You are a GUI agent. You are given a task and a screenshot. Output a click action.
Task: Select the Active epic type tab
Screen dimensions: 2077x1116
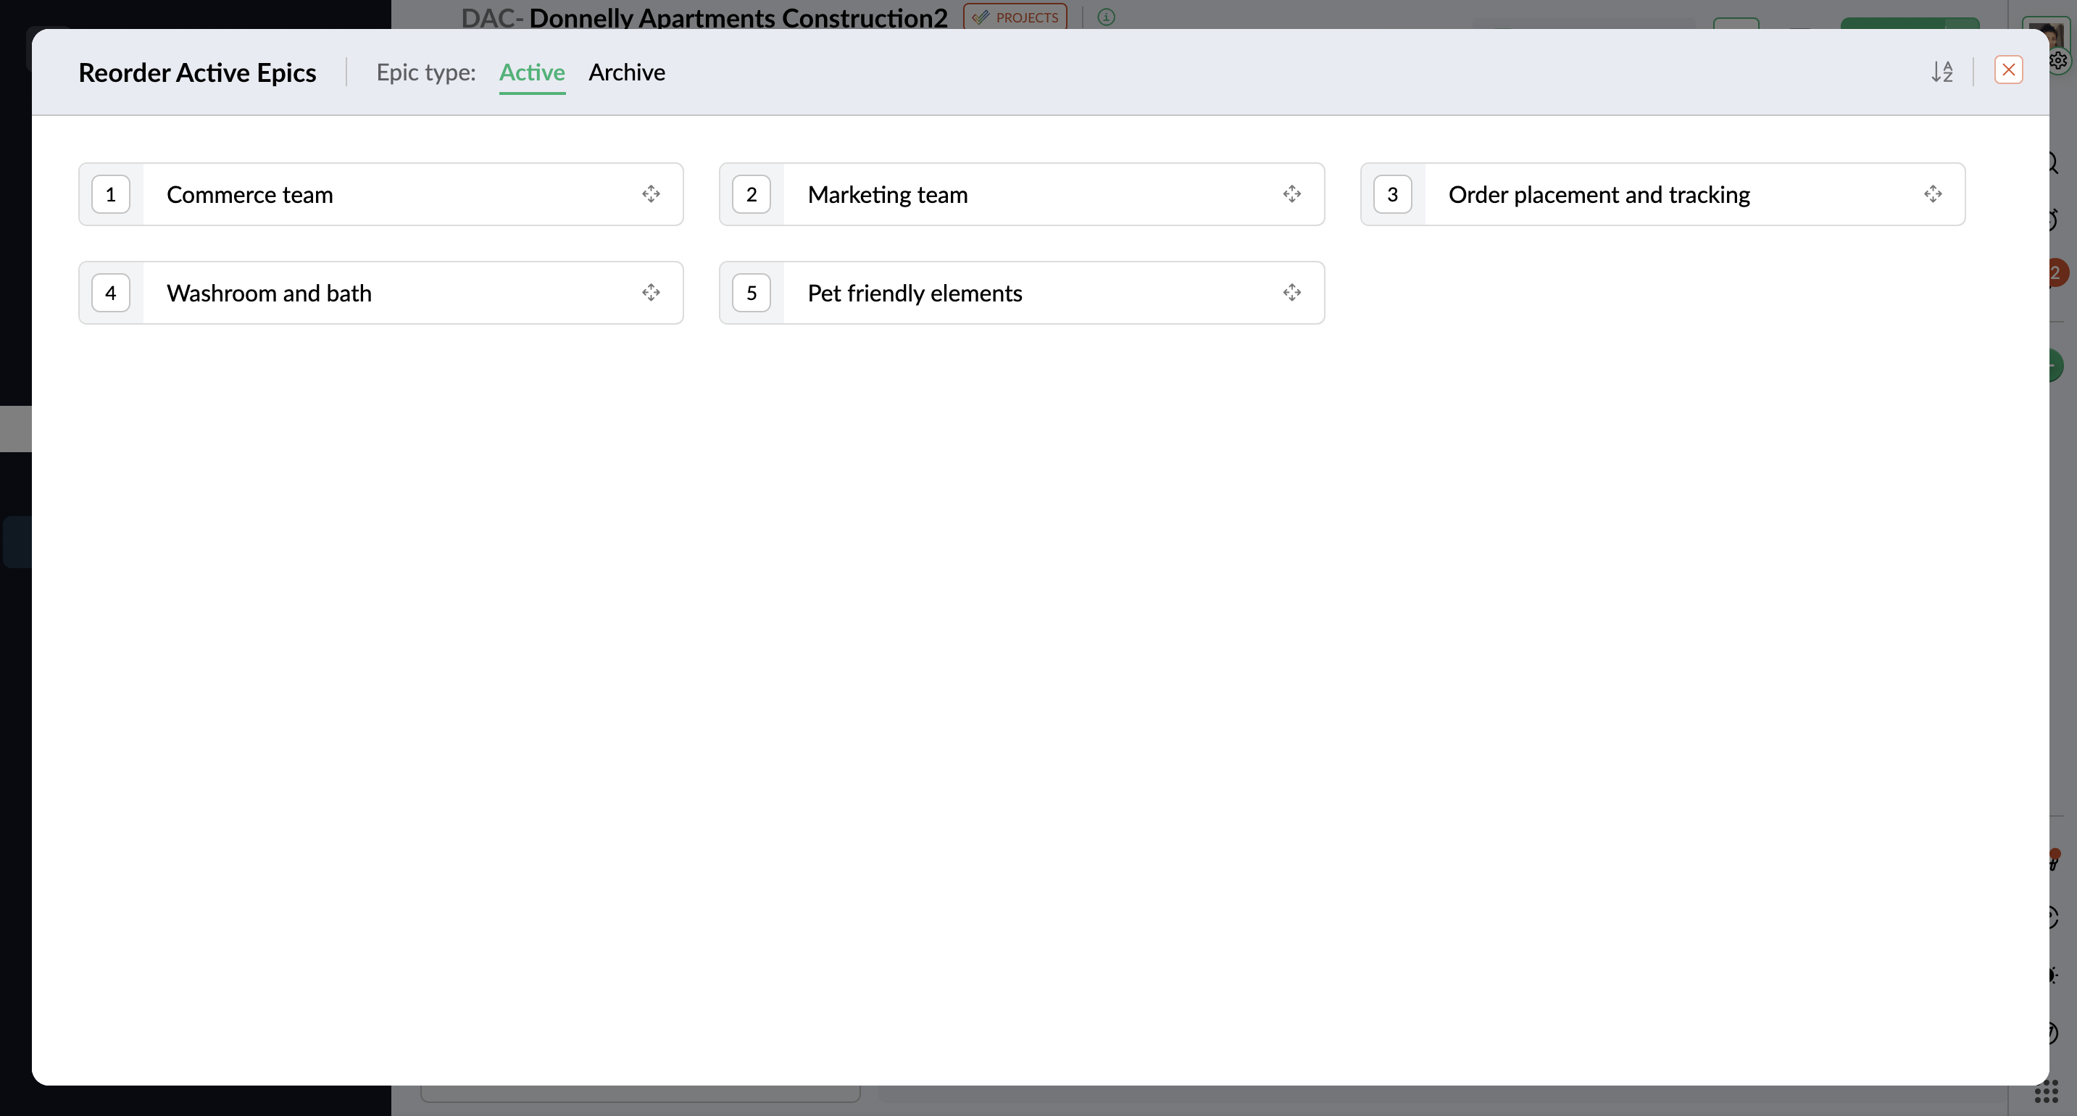[531, 72]
